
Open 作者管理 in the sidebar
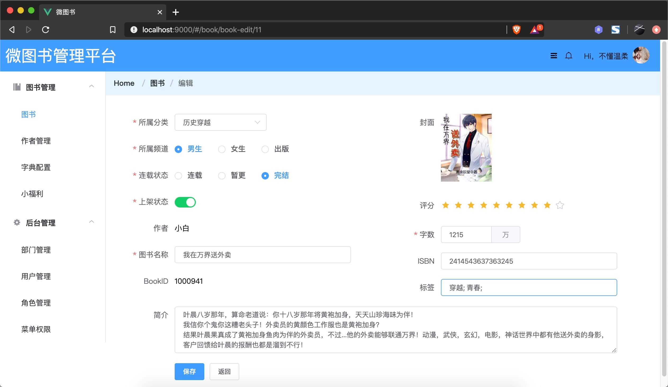click(36, 141)
